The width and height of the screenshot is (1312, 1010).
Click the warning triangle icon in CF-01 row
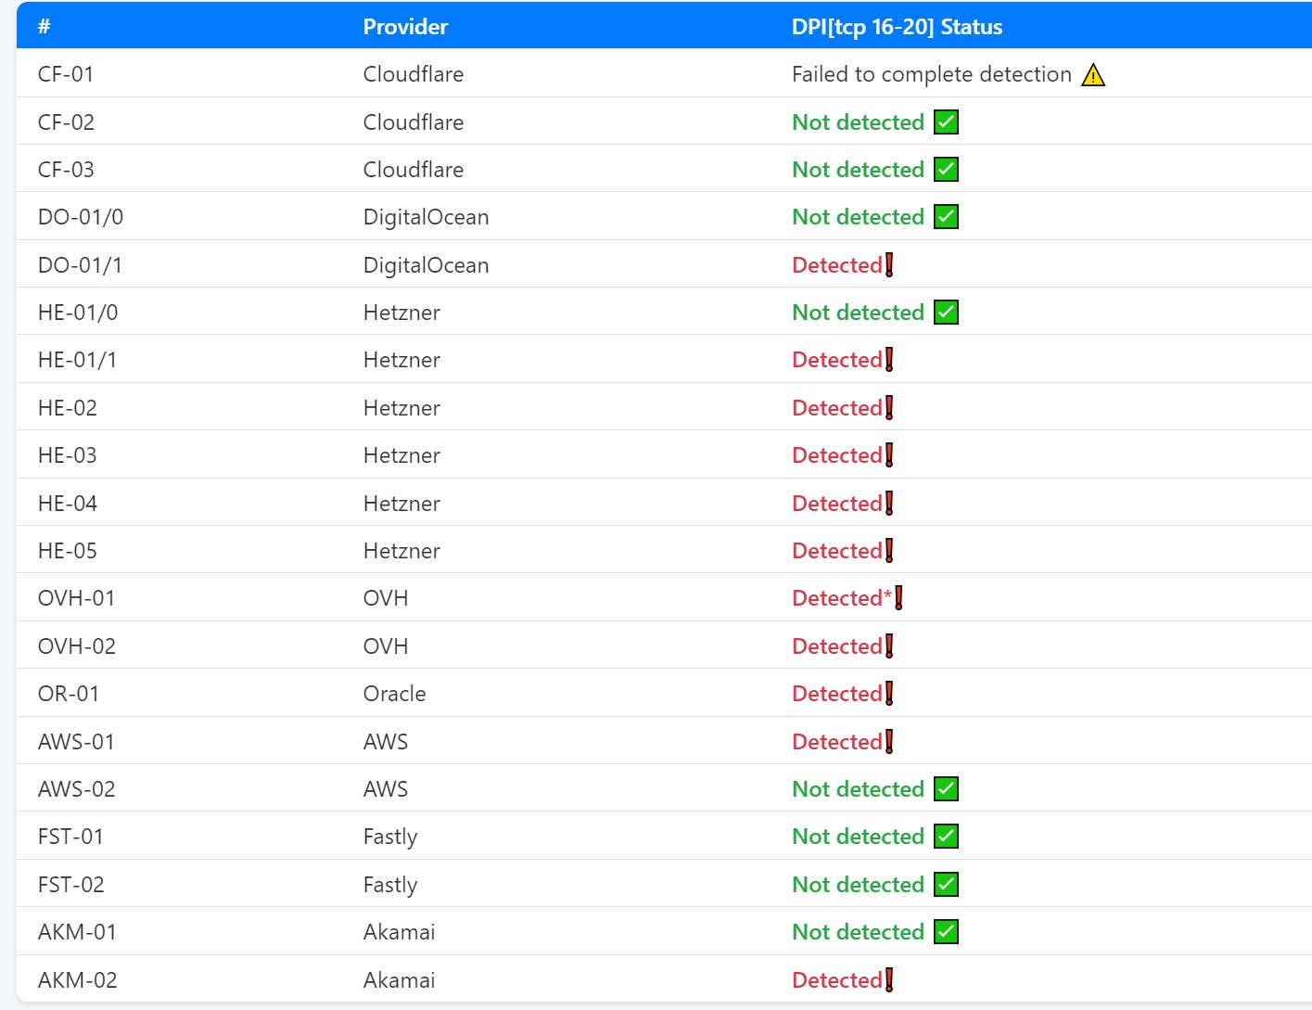tap(1093, 75)
